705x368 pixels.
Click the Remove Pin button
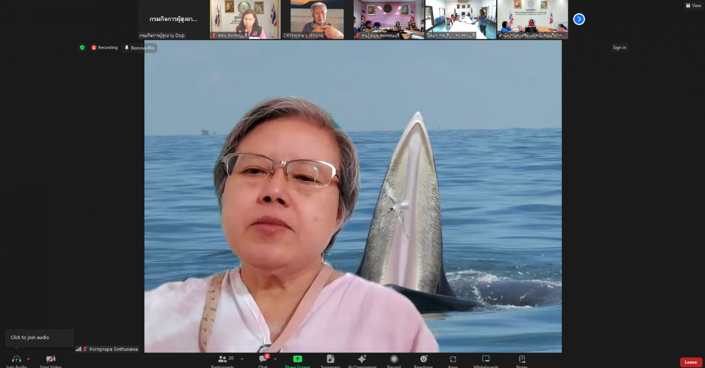[x=139, y=48]
